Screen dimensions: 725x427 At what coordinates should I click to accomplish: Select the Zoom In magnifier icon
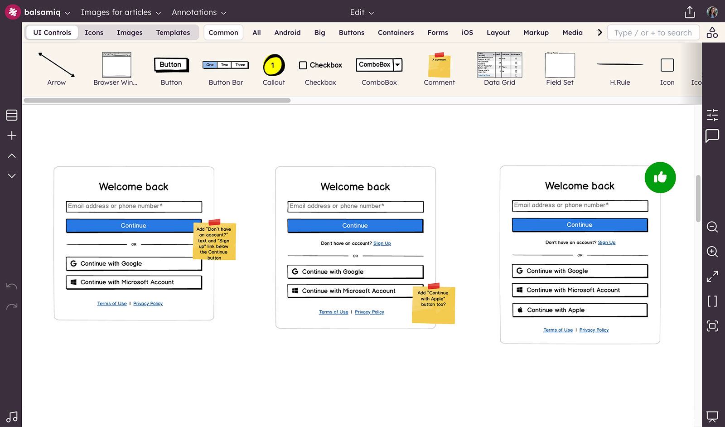[x=712, y=252]
